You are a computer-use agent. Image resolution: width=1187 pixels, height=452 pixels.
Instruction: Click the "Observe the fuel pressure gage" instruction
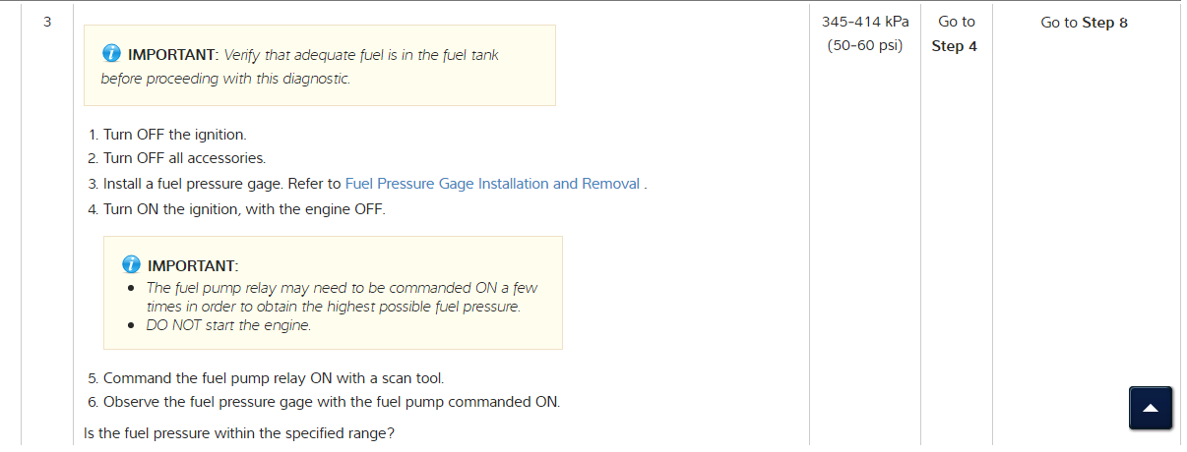tap(331, 401)
